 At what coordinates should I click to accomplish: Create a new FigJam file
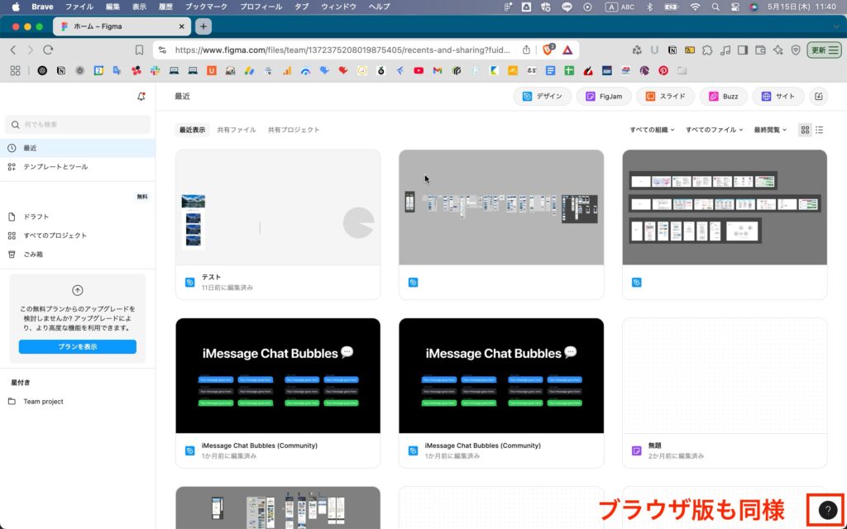pos(604,96)
